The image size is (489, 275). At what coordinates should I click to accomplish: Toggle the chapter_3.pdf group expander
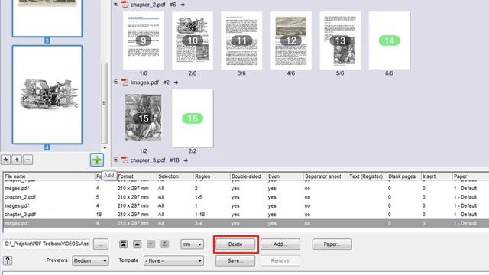point(116,160)
